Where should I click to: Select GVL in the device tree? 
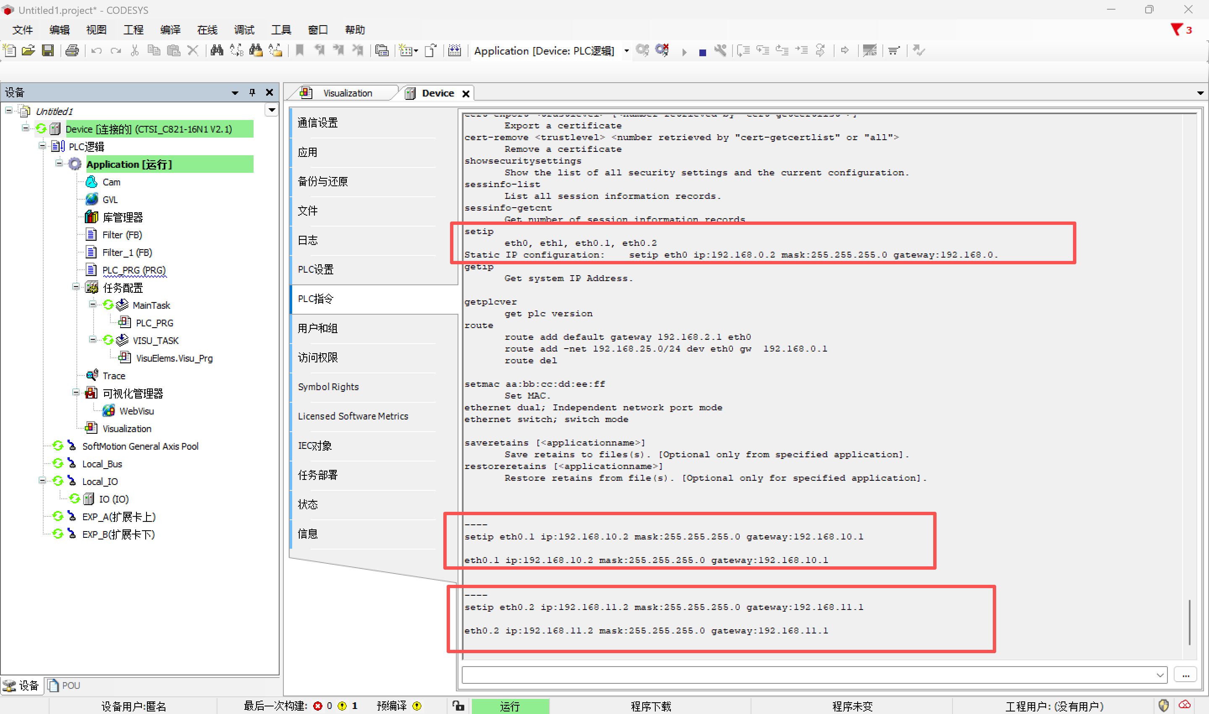coord(110,200)
